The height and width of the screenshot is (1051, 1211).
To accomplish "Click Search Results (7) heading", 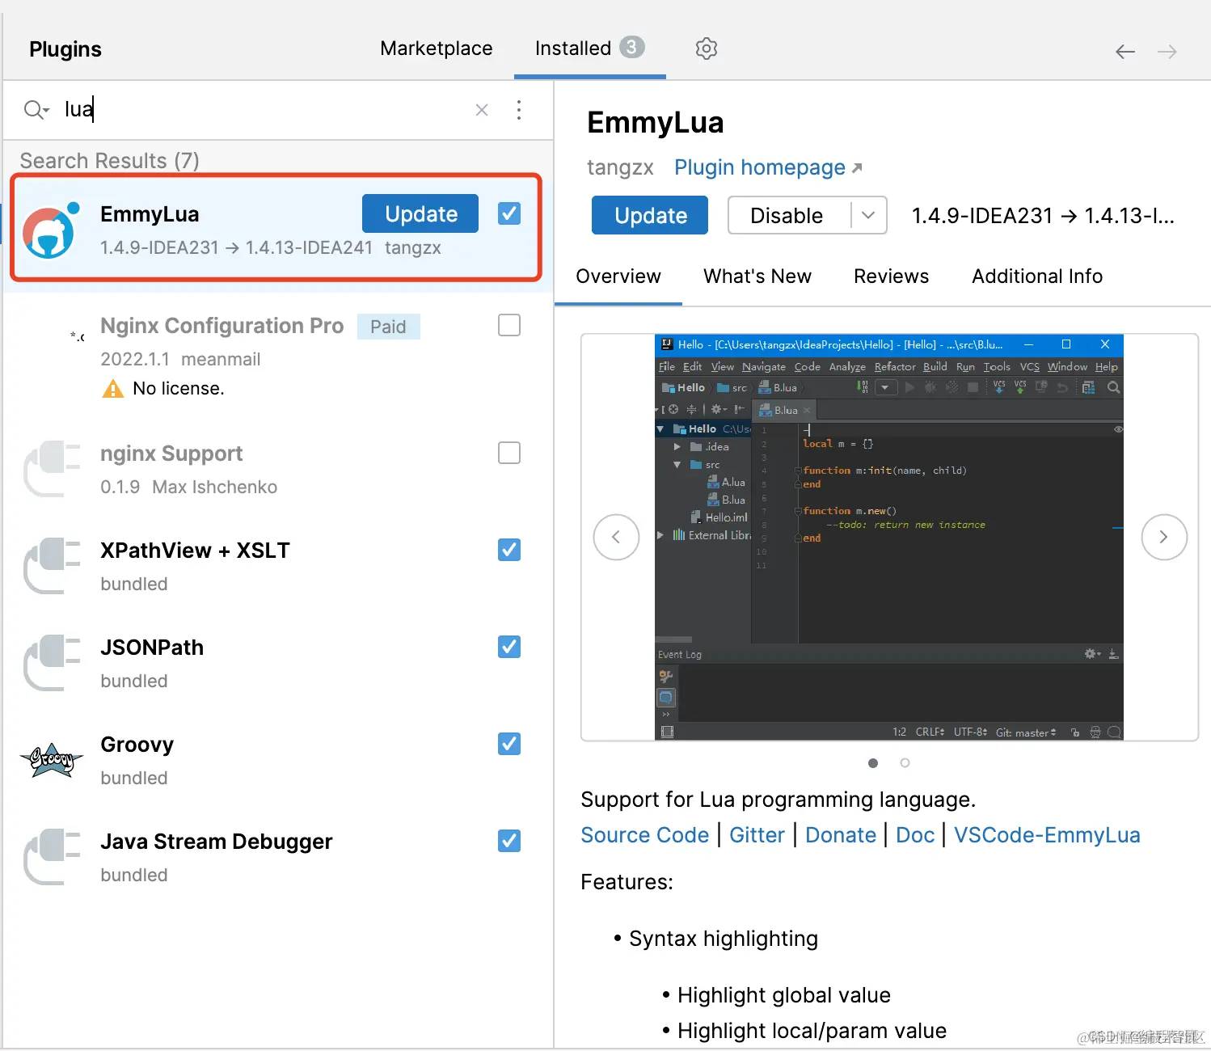I will [x=110, y=161].
